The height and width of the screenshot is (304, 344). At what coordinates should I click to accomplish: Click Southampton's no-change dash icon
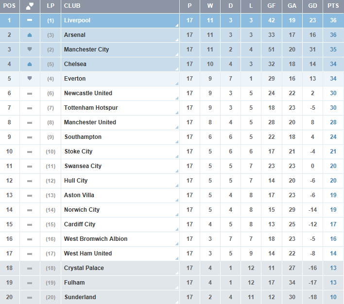point(30,137)
